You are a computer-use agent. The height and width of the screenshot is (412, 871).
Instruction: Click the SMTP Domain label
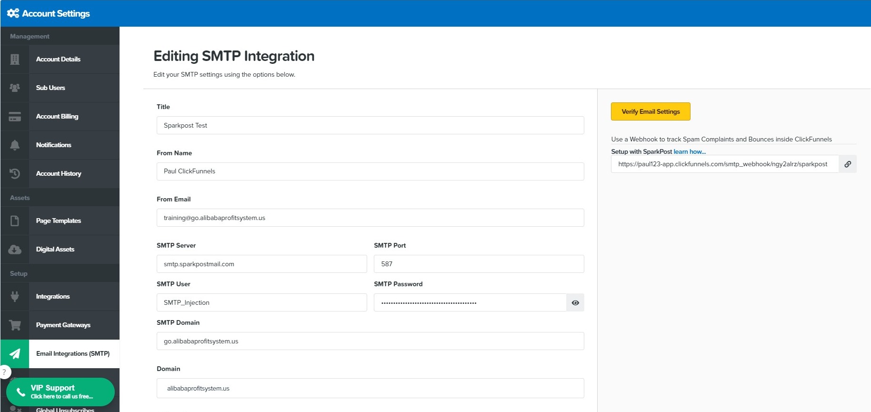point(178,322)
